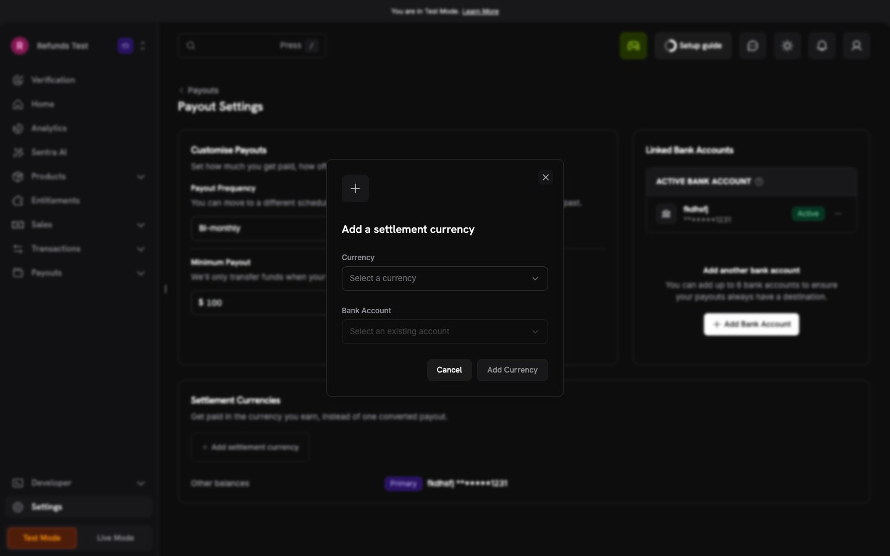
Task: Click the Sentra AI sidebar icon
Action: click(18, 153)
